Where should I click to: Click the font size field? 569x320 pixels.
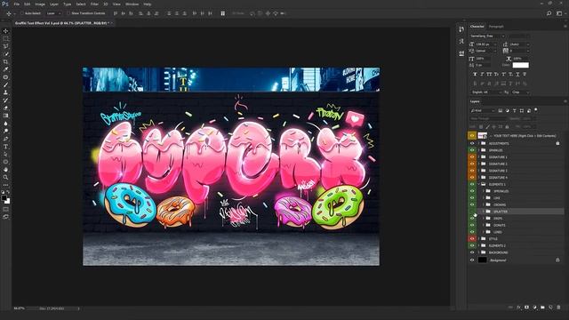pos(485,44)
